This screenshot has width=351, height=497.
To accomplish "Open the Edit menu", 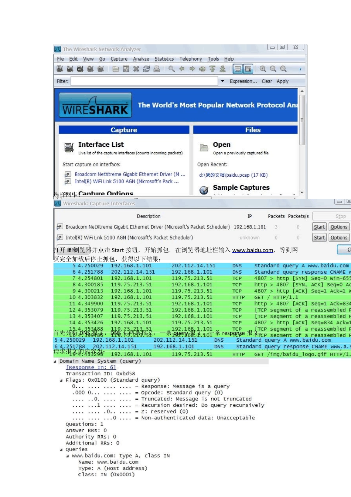I will pyautogui.click(x=74, y=59).
